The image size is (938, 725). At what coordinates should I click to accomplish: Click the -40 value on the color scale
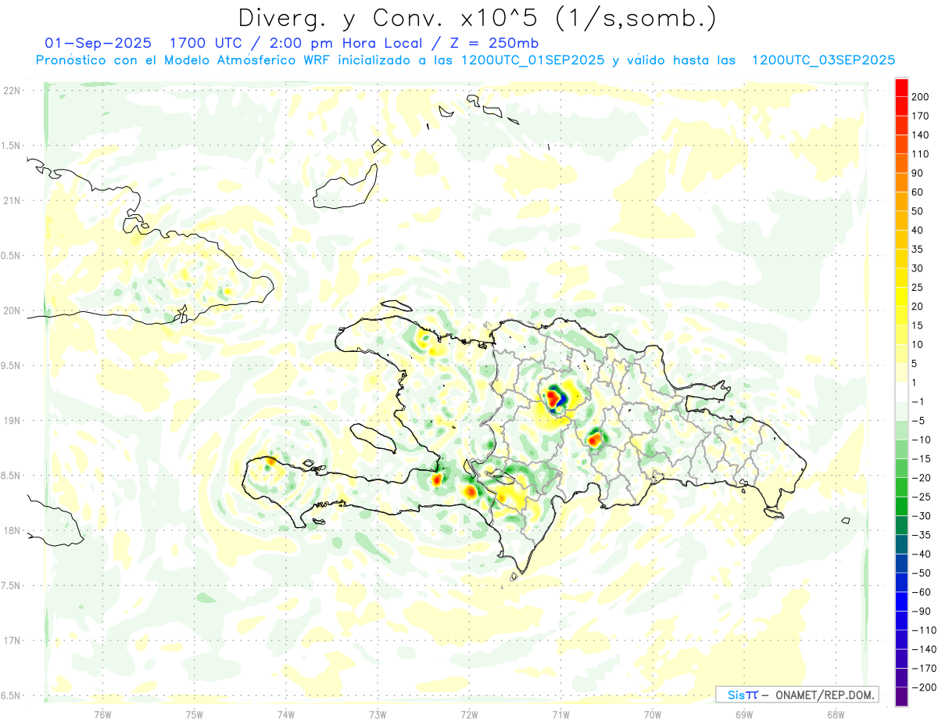click(x=922, y=554)
